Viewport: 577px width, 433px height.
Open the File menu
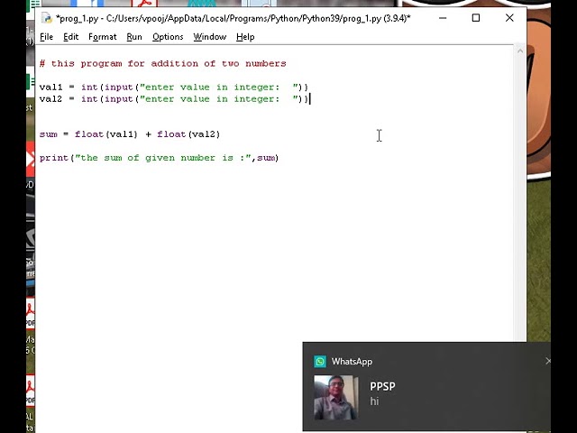(46, 37)
